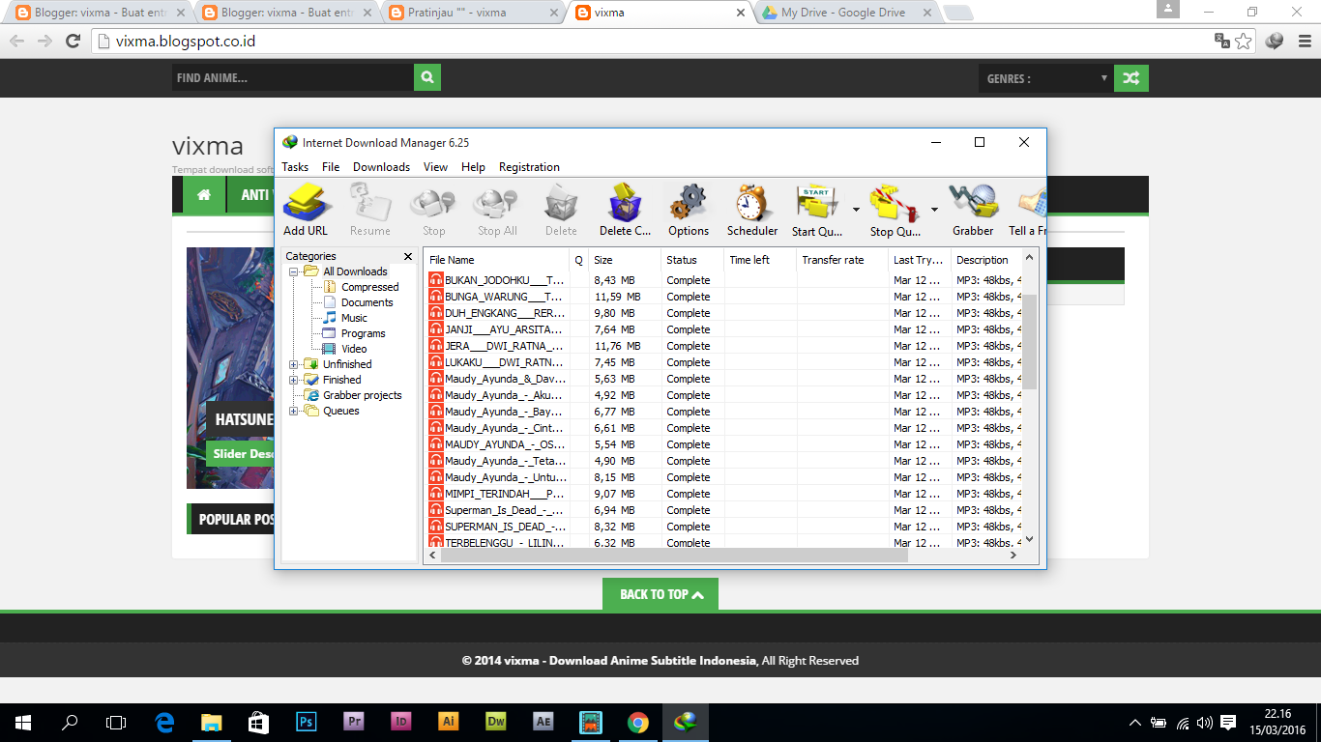Open the File menu in IDM
The image size is (1321, 742).
(x=331, y=167)
